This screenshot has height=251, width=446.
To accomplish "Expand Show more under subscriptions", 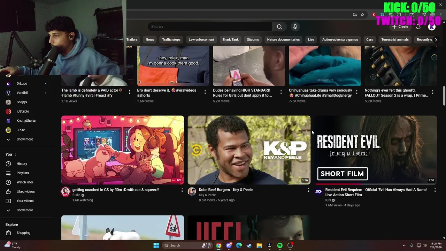I will click(24, 139).
